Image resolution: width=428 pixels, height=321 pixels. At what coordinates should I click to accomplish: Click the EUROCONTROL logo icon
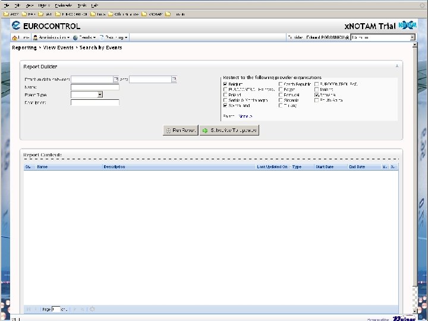click(x=16, y=26)
